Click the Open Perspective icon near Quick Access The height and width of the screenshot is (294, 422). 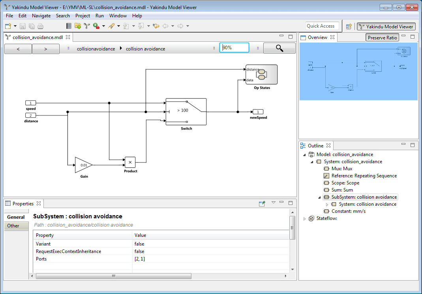pos(349,26)
